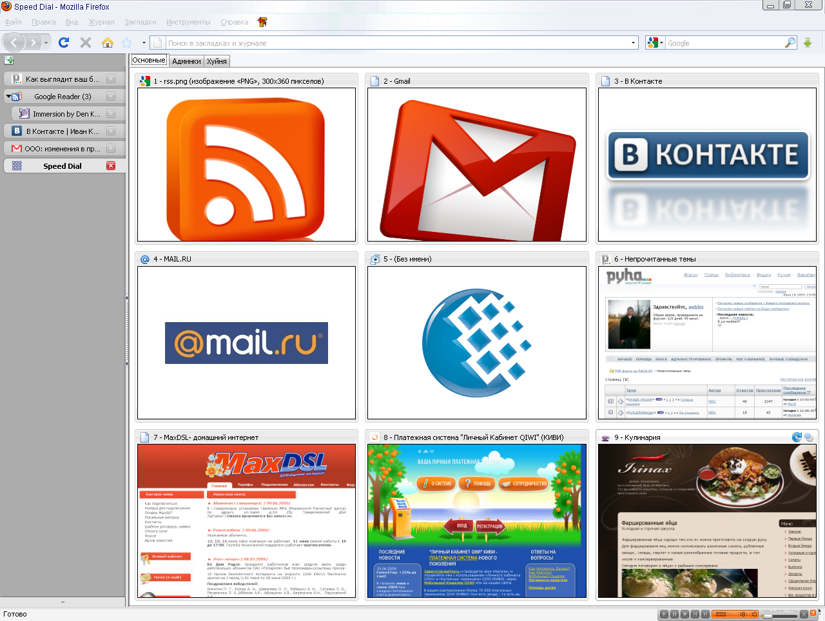Click the Google search input field
825x621 pixels.
coord(722,43)
